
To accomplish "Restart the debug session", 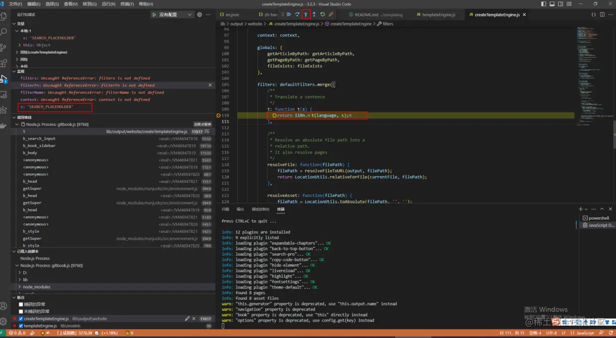I will 322,14.
